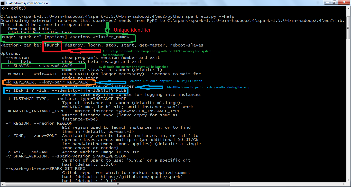Click the '-m MASTER_INSTANCE_TYPE' option line
This screenshot has width=351, height=187.
pyautogui.click(x=93, y=111)
